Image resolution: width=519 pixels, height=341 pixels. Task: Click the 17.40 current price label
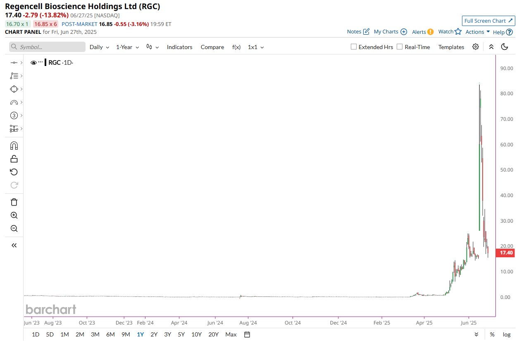(505, 253)
